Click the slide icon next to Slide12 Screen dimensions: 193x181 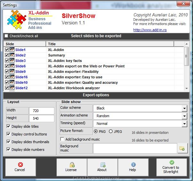pyautogui.click(x=12, y=88)
